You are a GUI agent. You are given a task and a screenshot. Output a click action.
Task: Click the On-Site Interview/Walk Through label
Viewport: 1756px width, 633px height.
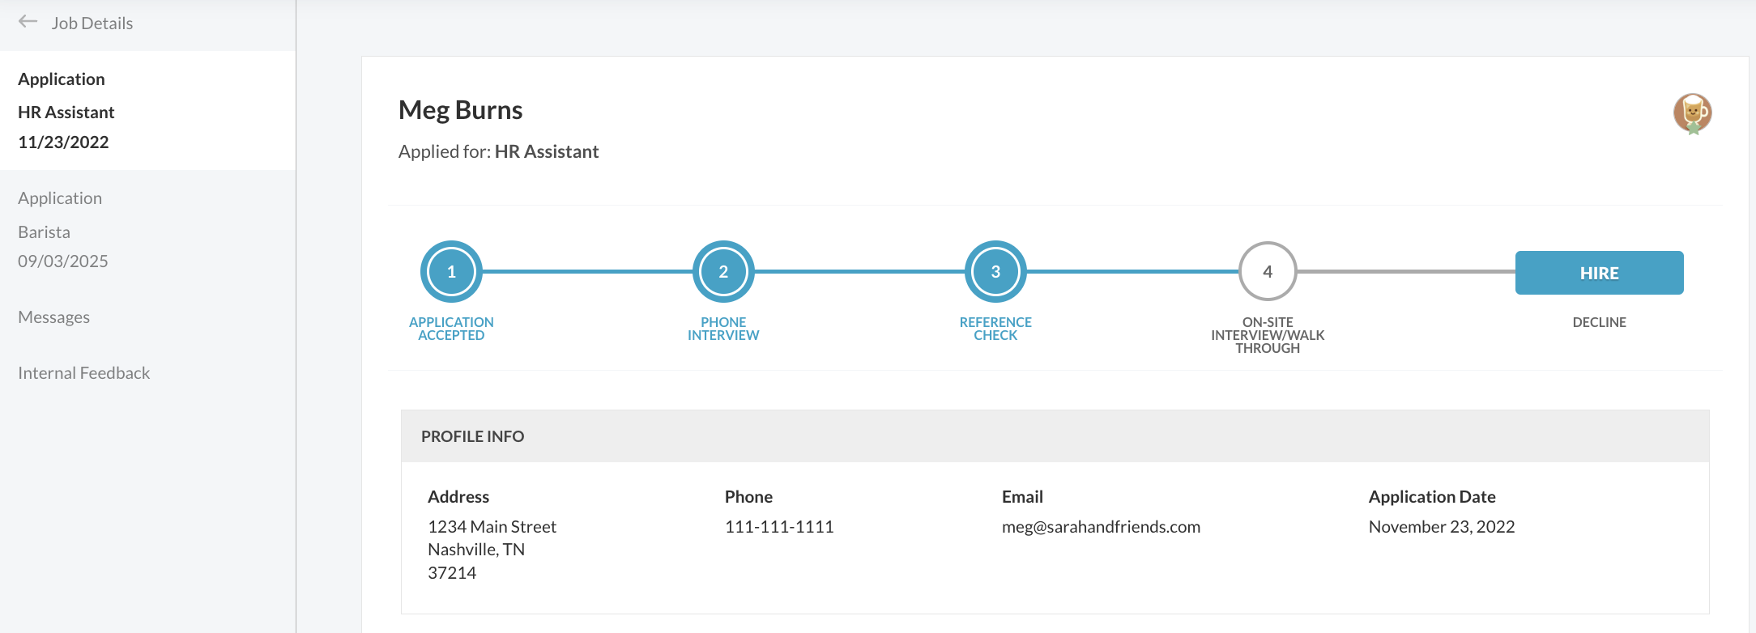pyautogui.click(x=1268, y=335)
